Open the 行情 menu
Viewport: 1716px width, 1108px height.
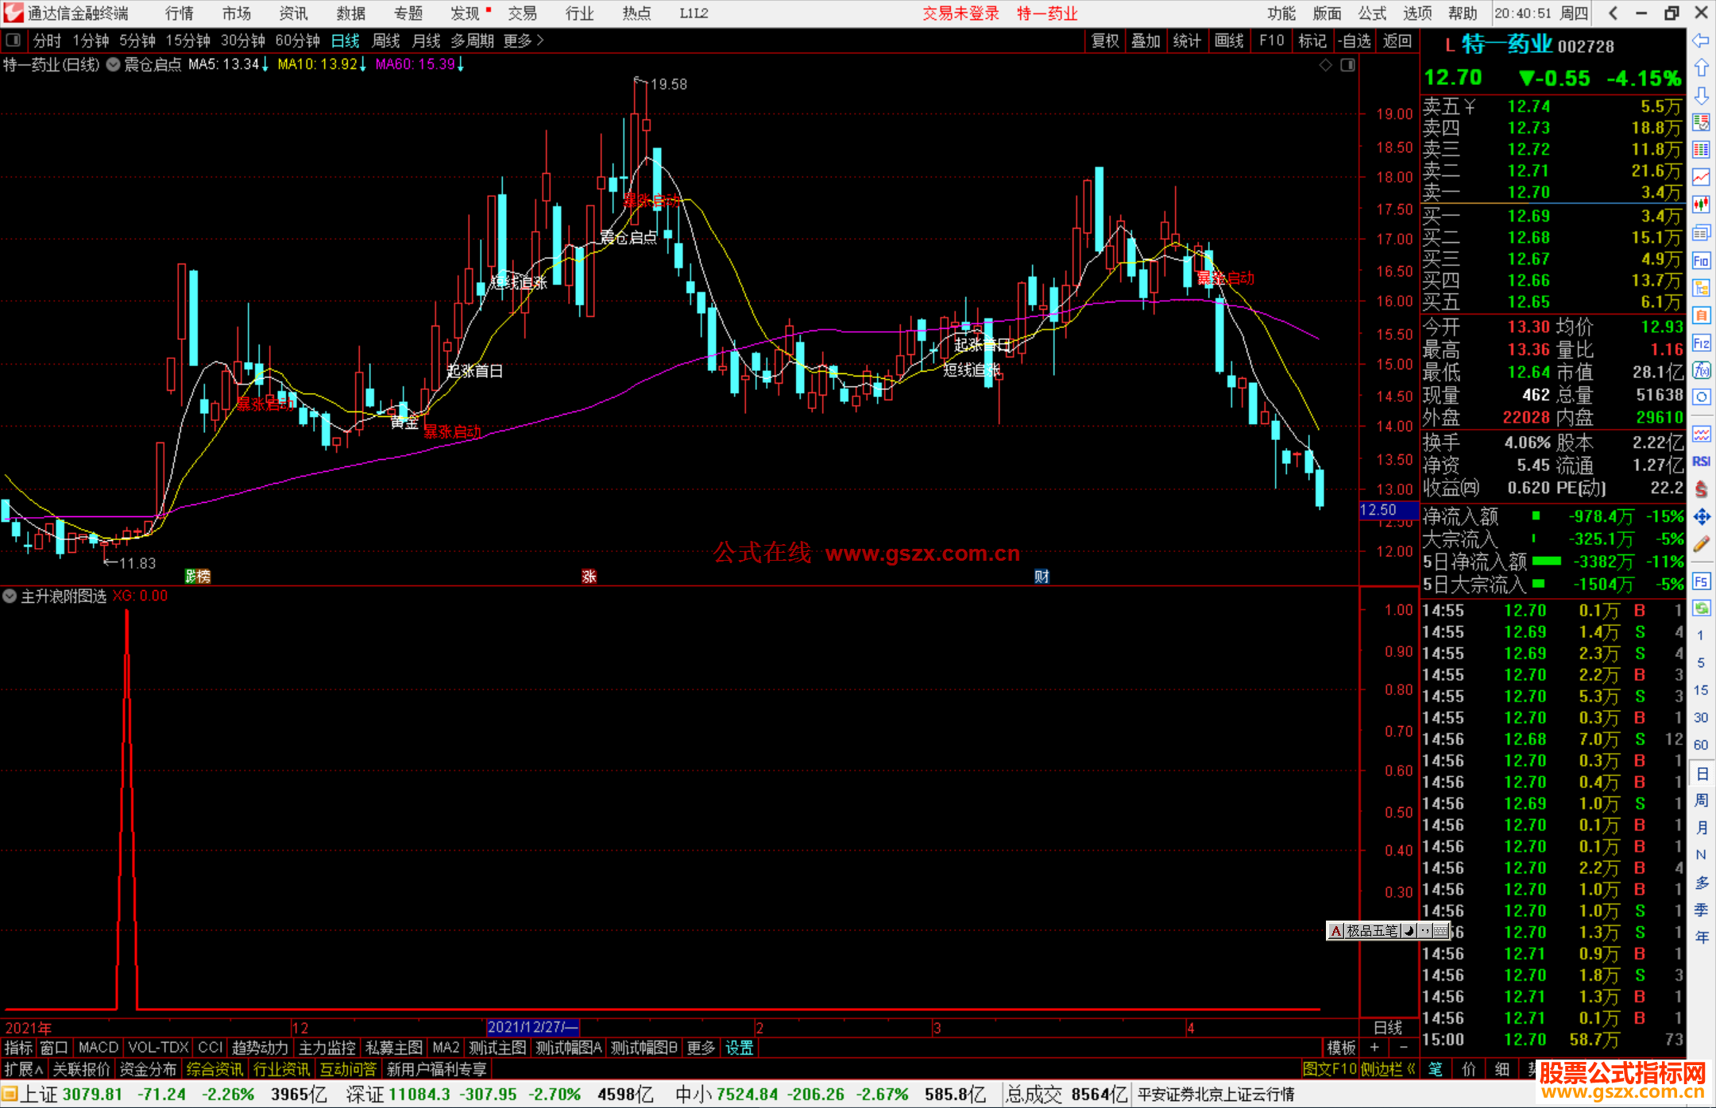click(x=180, y=13)
